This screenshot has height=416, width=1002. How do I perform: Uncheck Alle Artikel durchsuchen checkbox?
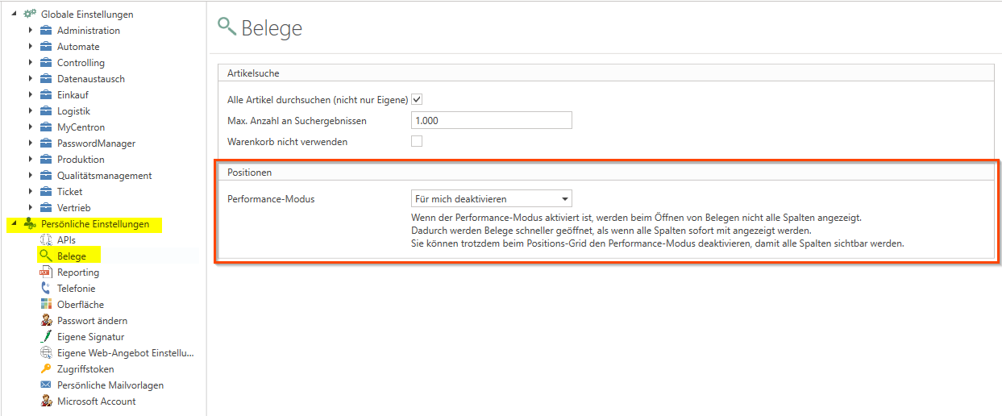point(417,99)
